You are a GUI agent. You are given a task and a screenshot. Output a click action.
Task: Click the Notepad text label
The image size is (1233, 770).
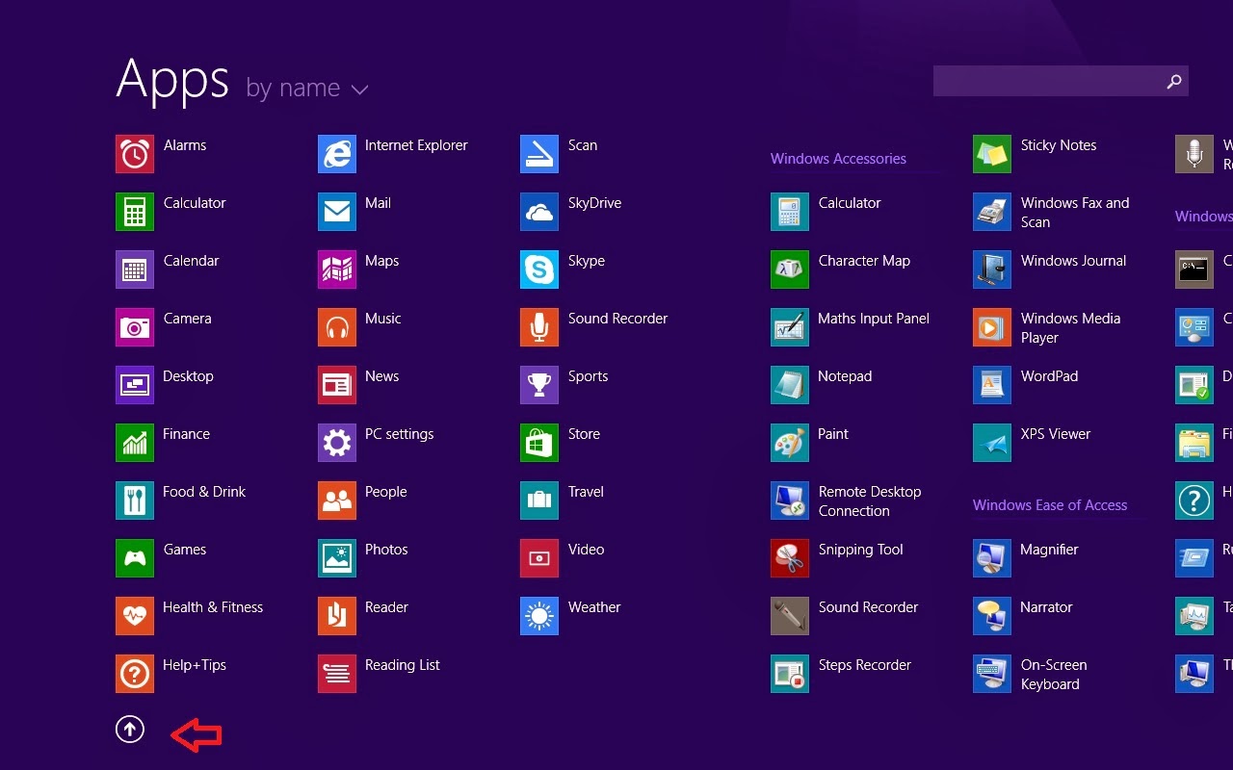tap(845, 376)
